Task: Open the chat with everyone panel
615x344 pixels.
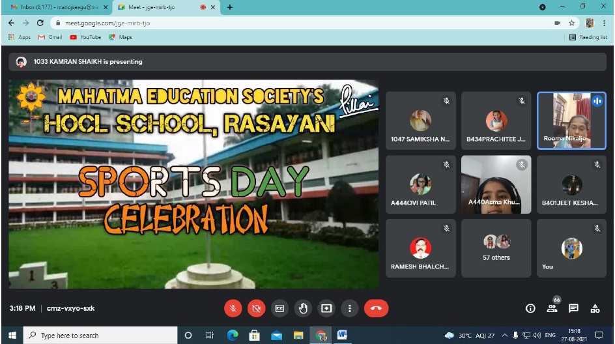Action: [573, 308]
